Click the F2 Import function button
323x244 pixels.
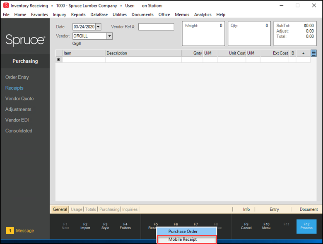(x=85, y=226)
